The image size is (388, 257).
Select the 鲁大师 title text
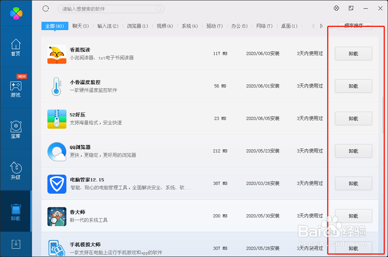point(77,212)
